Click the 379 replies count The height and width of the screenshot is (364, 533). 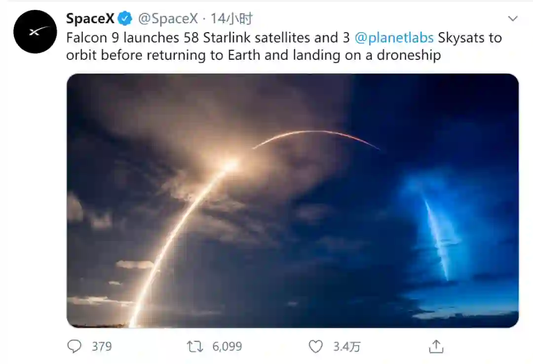pos(102,347)
